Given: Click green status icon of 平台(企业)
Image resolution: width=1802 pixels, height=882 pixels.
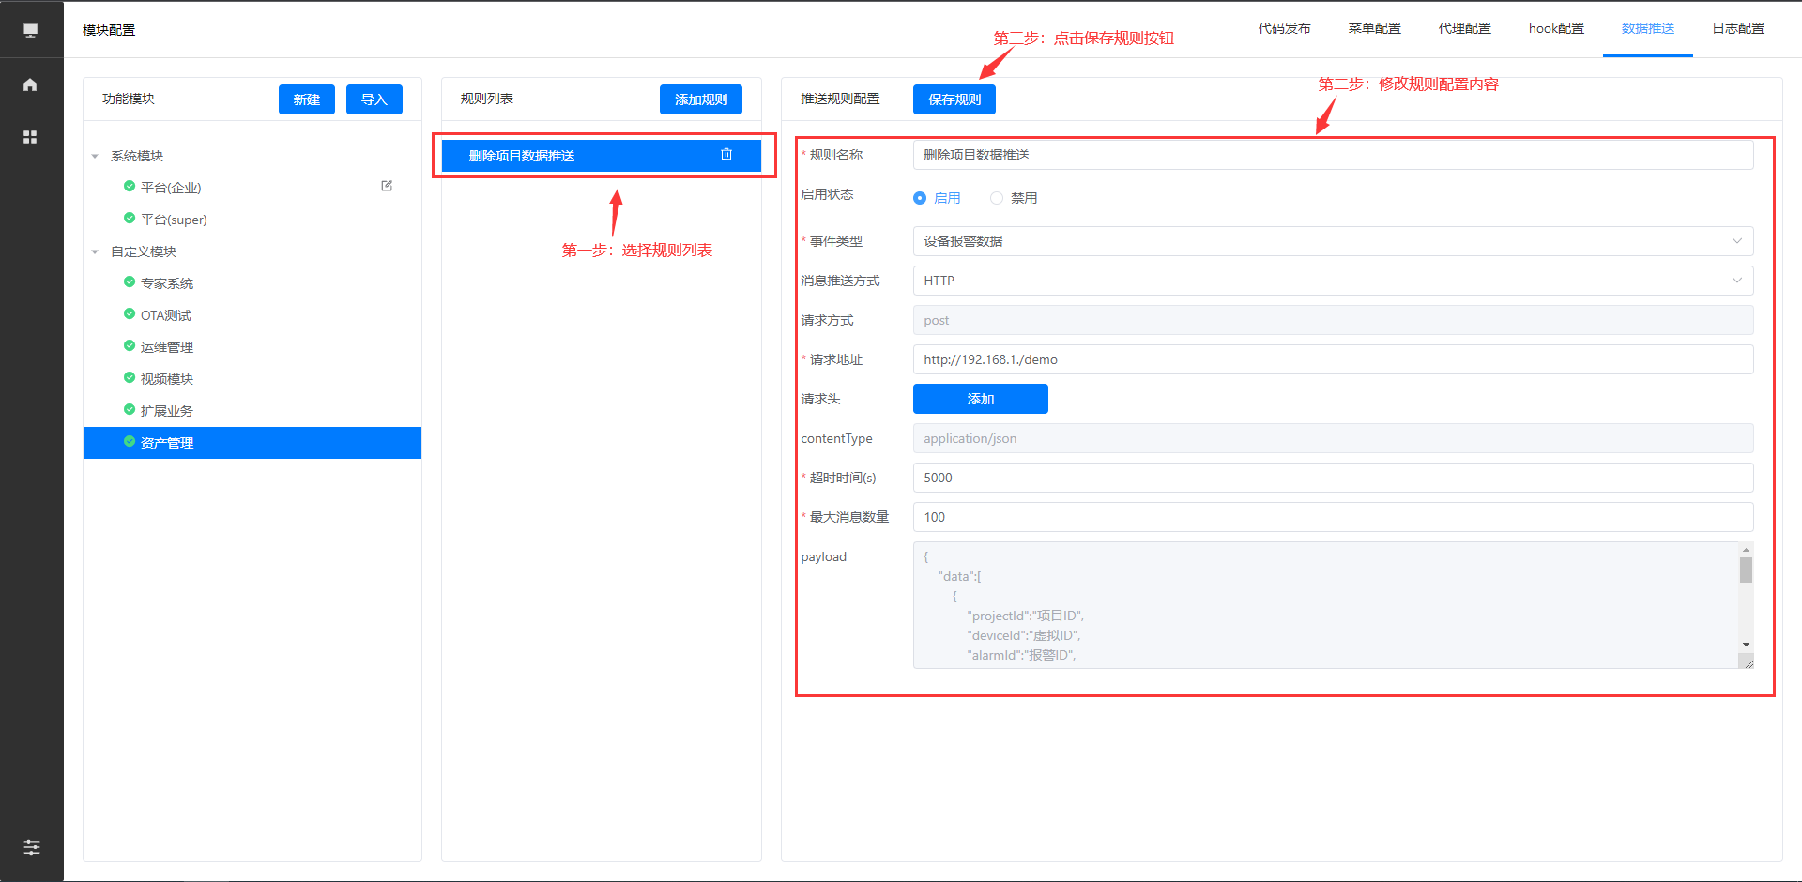Looking at the screenshot, I should (130, 187).
